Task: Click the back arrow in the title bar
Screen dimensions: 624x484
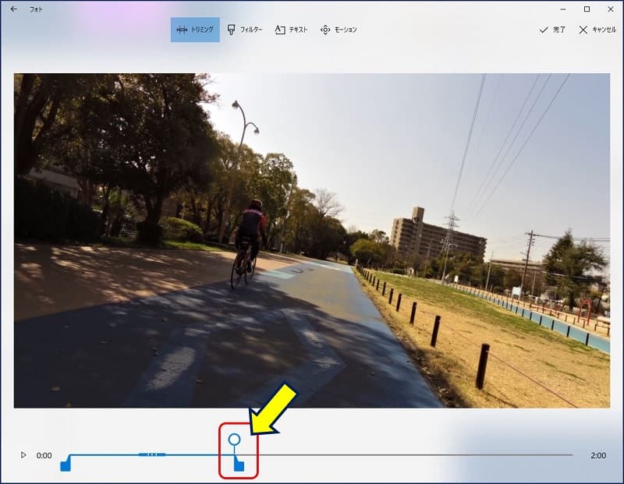Action: pyautogui.click(x=13, y=9)
